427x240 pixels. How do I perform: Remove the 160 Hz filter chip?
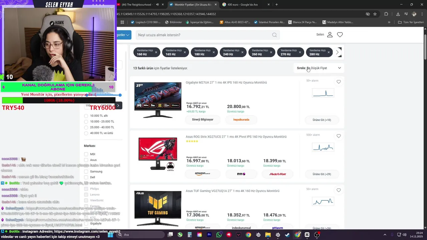156,52
